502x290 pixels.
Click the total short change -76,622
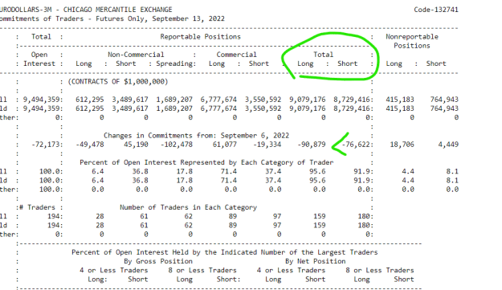click(x=356, y=145)
